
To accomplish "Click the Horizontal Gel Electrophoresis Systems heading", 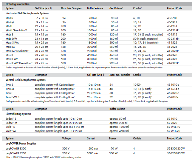I will [x=27, y=13].
